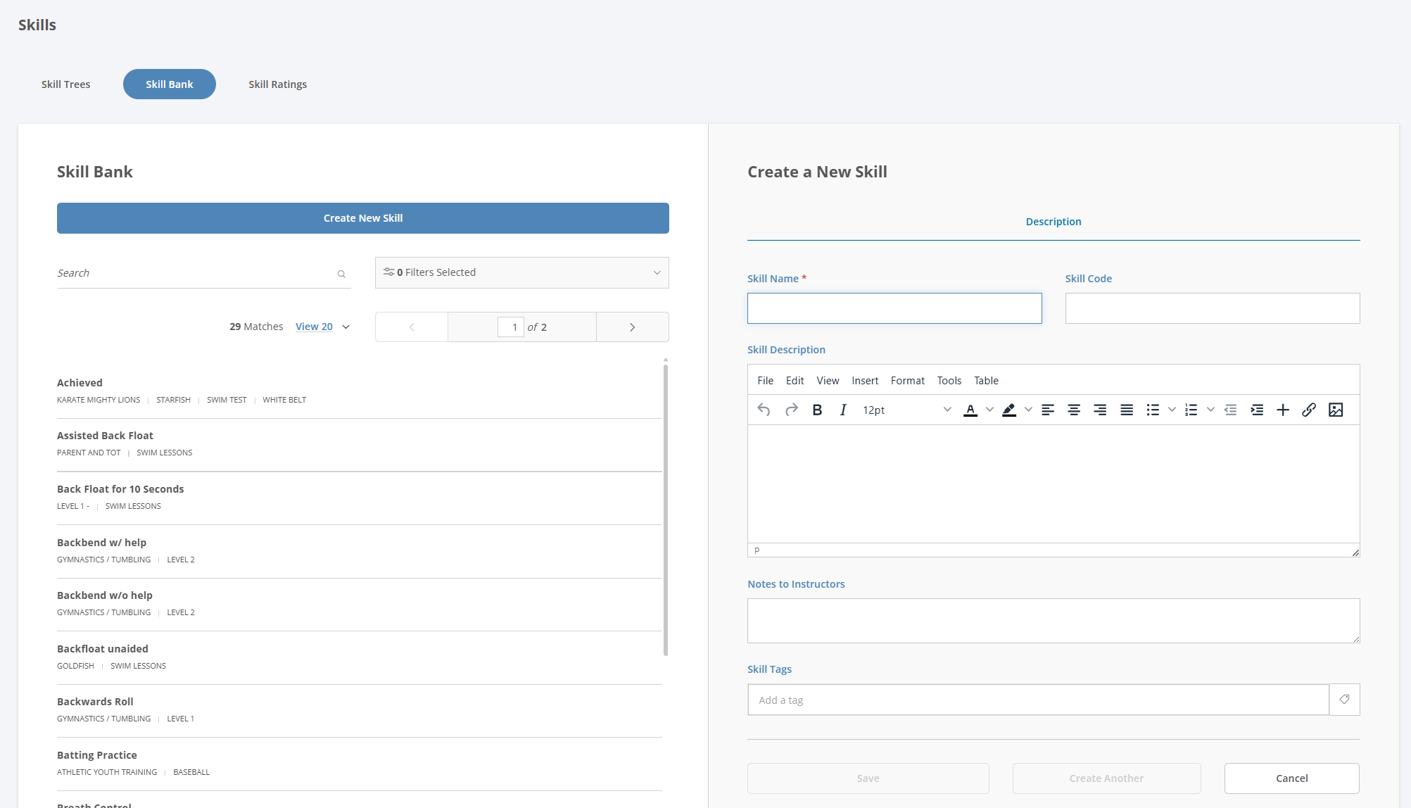1411x808 pixels.
Task: Increase indent in editor
Action: (x=1257, y=410)
